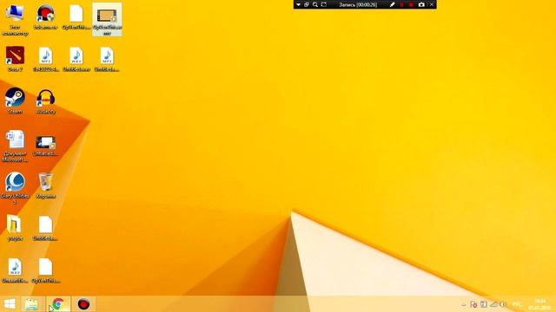Viewport: 556px width, 312px height.
Task: Click the square tray icon after the flag
Action: click(484, 304)
